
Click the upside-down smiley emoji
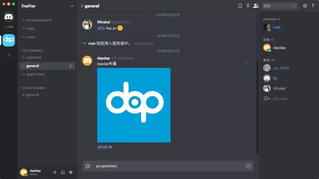[120, 28]
